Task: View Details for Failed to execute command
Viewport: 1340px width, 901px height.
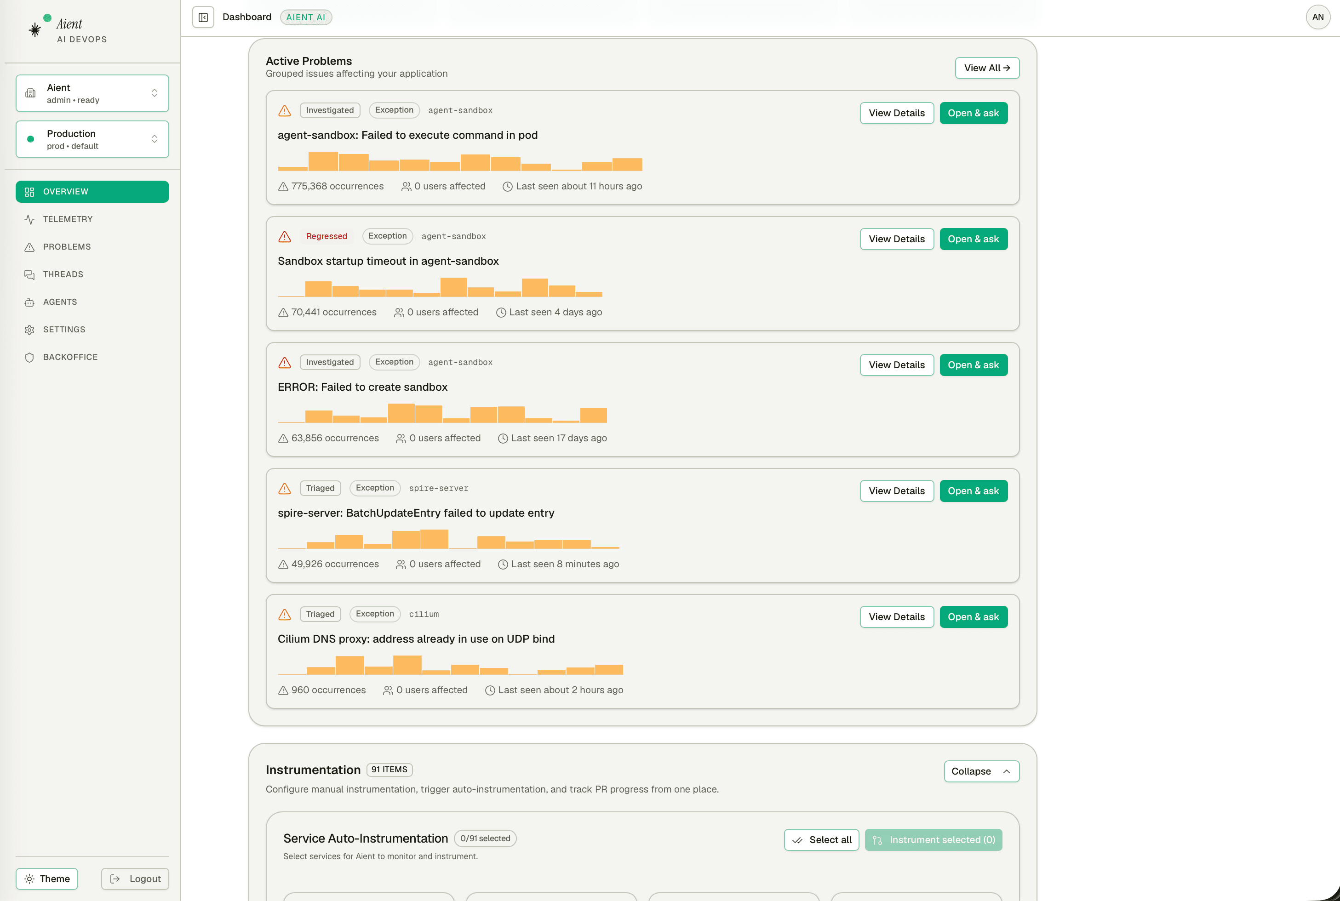Action: [896, 113]
